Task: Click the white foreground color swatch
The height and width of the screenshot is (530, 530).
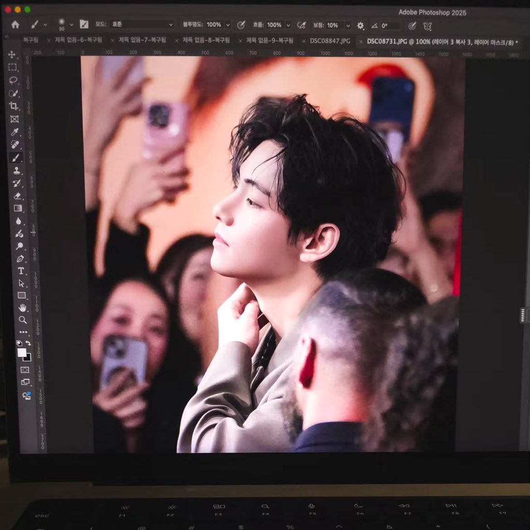Action: click(21, 352)
